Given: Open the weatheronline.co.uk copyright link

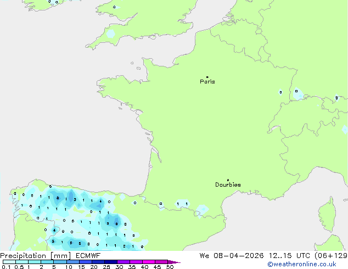Looking at the screenshot, I should [x=301, y=264].
